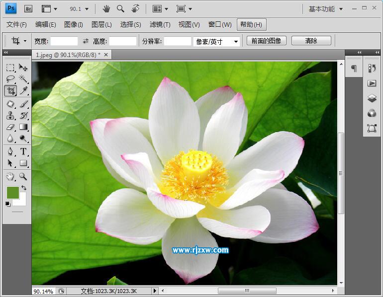
Task: Swap width and height values
Action: tap(85, 41)
